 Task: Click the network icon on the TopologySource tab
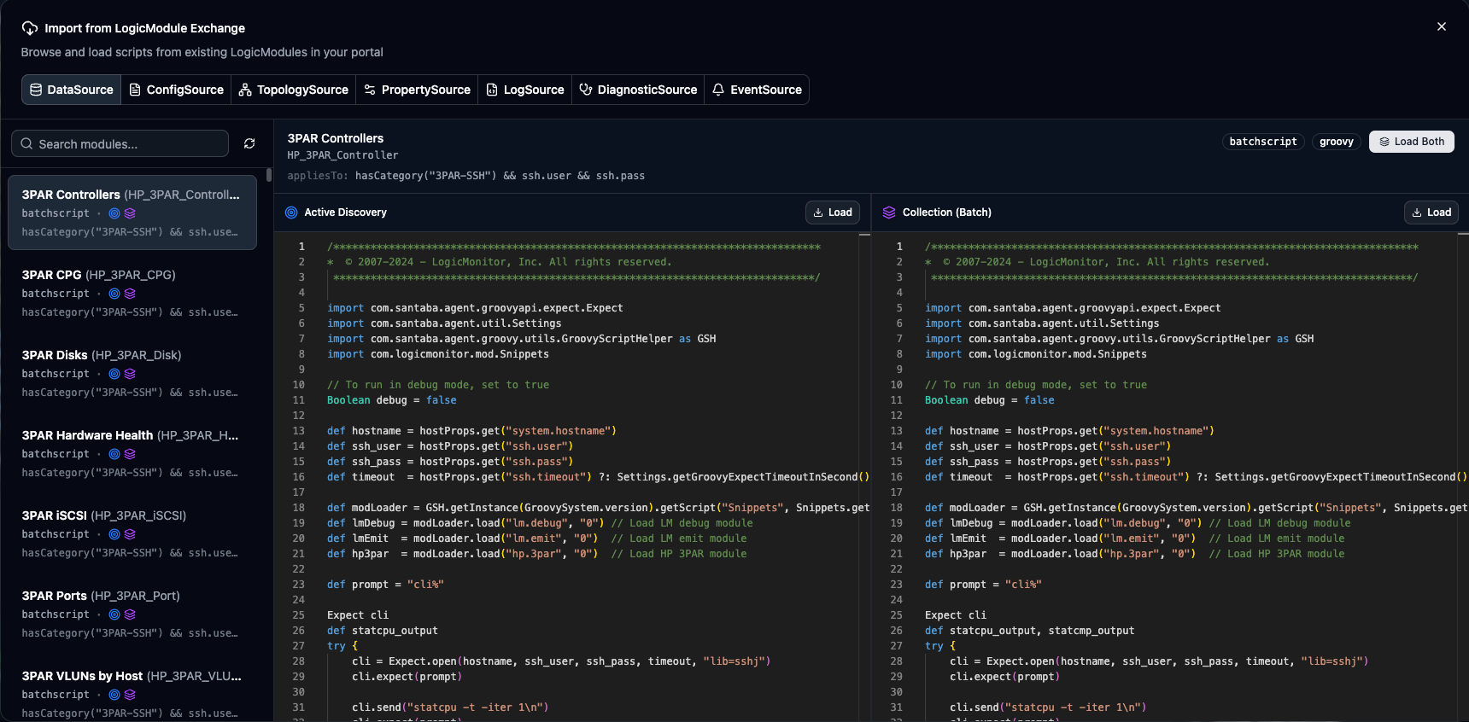245,90
